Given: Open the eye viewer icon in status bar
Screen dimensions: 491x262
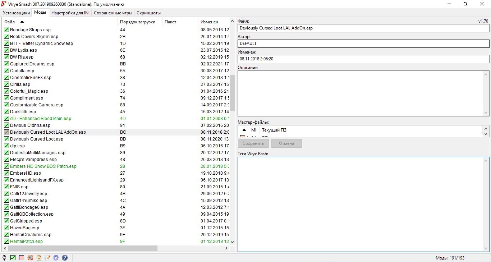Looking at the screenshot, I should pos(30,258).
